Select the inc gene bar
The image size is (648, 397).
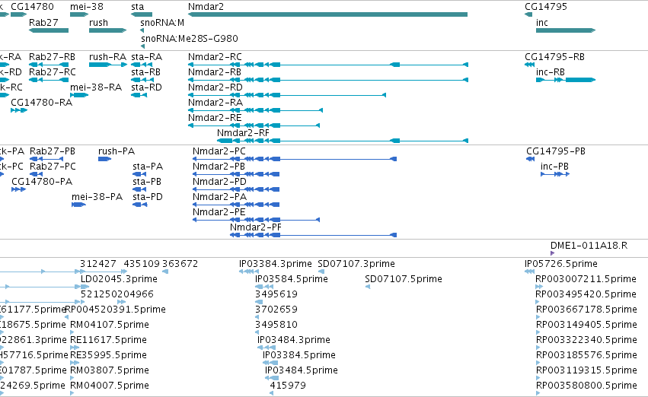(566, 30)
